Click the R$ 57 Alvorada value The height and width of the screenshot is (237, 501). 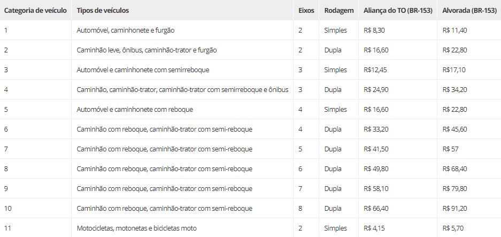point(451,149)
